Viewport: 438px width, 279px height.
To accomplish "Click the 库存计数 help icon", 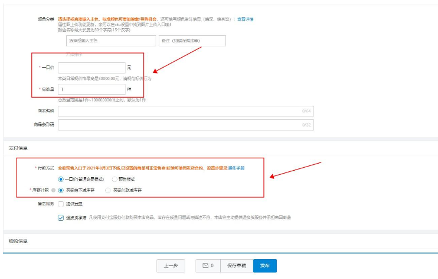I will coord(54,190).
